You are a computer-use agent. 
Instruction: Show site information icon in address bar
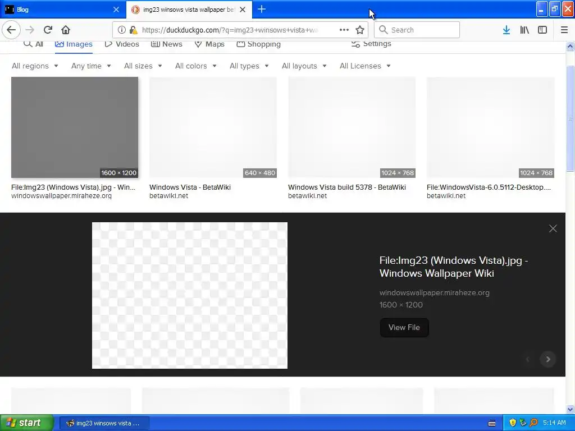(x=121, y=30)
